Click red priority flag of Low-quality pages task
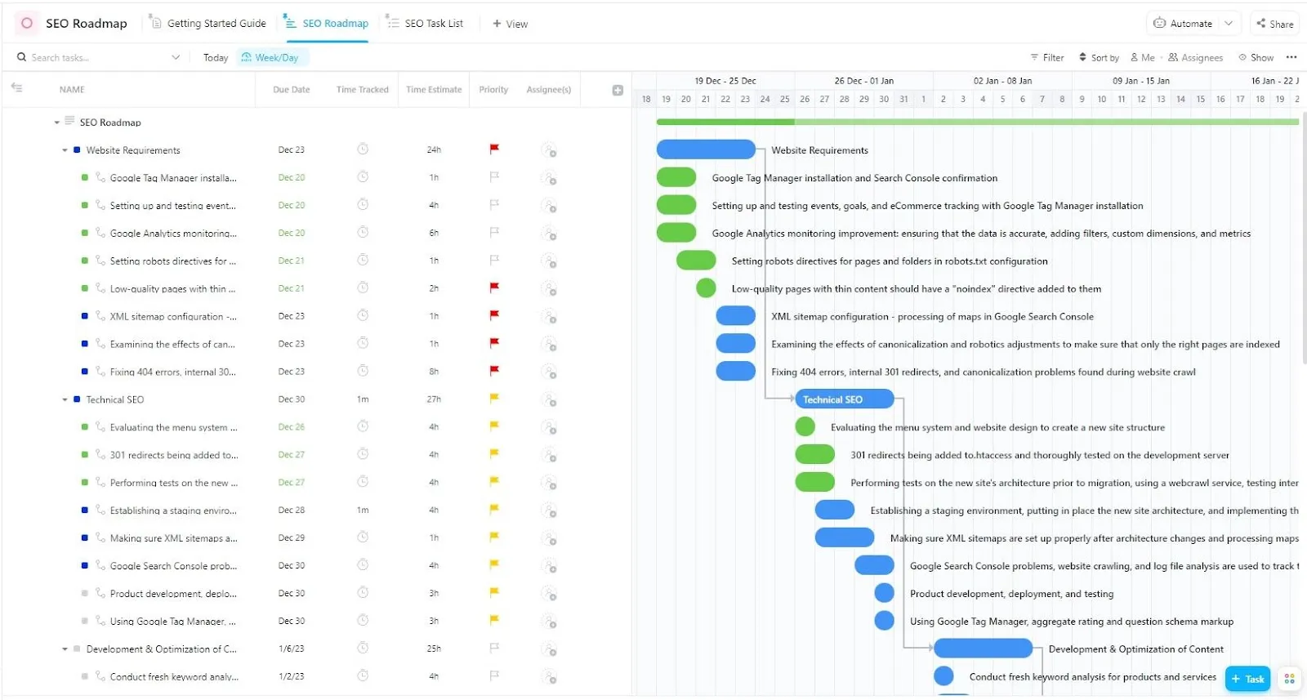Screen dimensions: 1307x700 point(494,288)
